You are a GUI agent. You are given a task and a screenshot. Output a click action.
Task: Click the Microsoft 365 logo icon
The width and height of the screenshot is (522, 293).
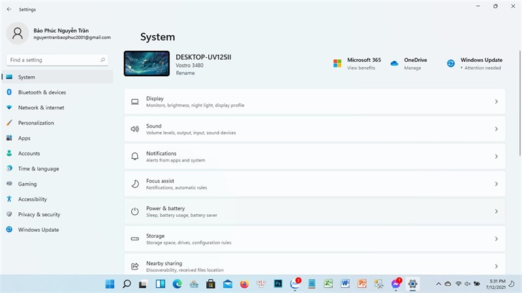[337, 63]
